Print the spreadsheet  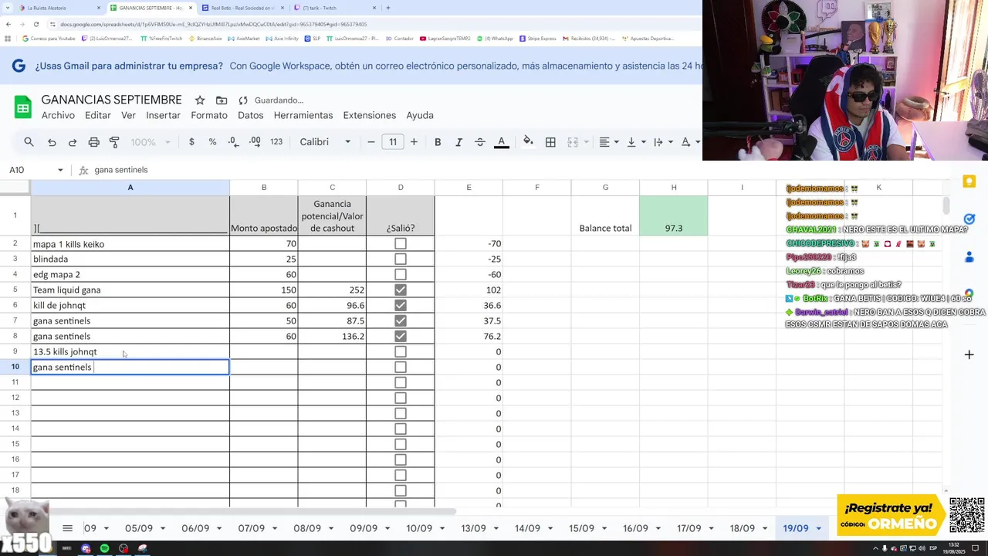[93, 142]
